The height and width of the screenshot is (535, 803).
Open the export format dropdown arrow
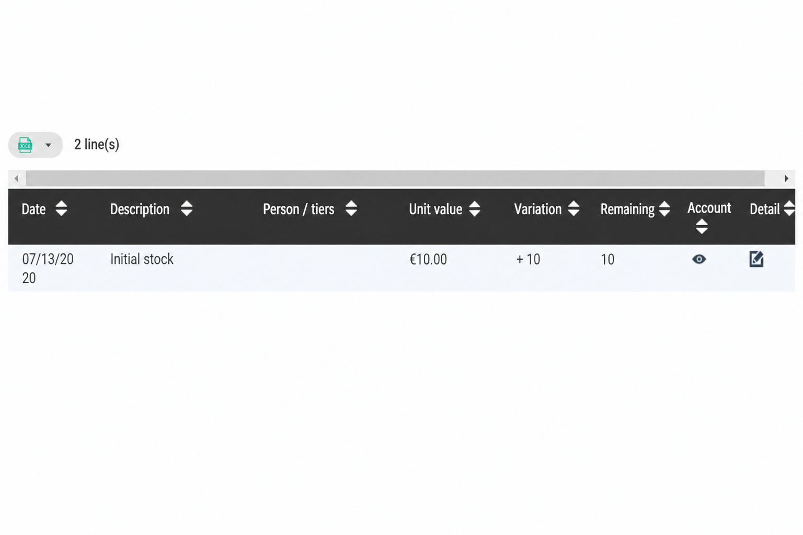click(48, 145)
